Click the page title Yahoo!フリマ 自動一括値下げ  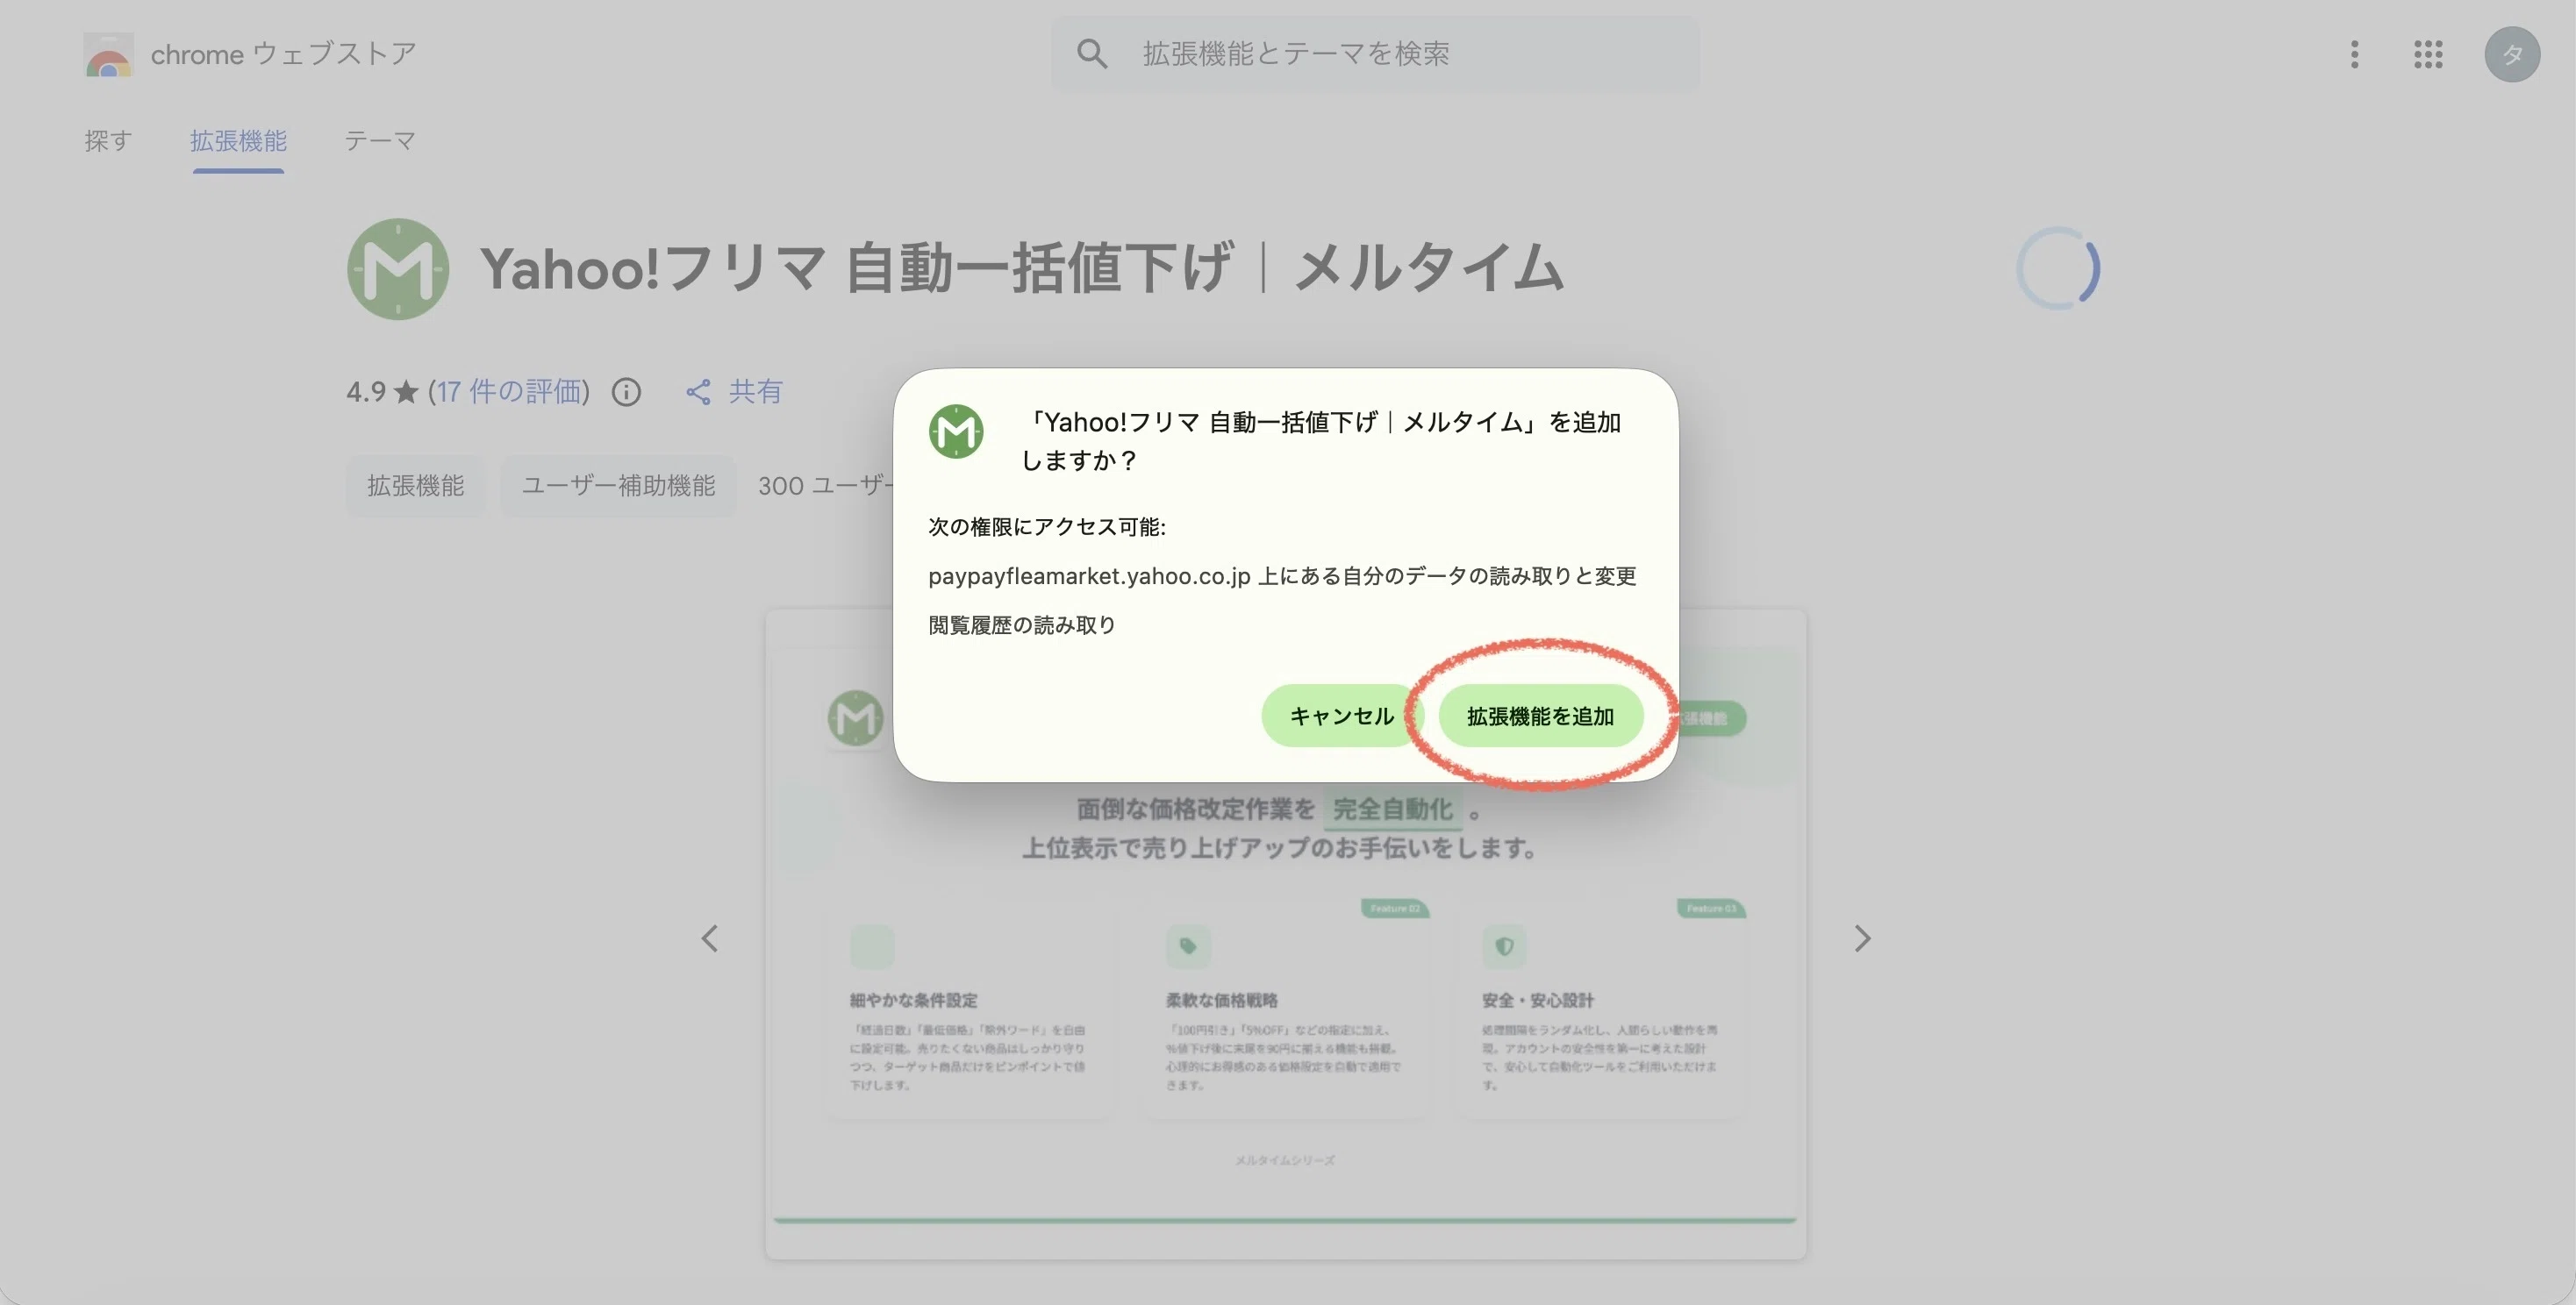[x=1021, y=268]
